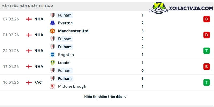This screenshot has width=214, height=107.
Task: Click the red B badge for Manchester Utd match
Action: click(x=207, y=35)
